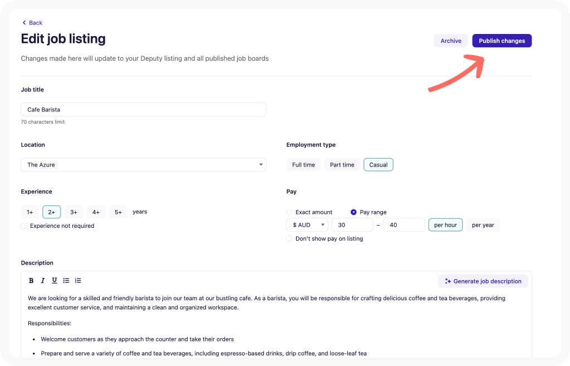Click the minimum pay field showing 30
The image size is (570, 366).
(352, 225)
